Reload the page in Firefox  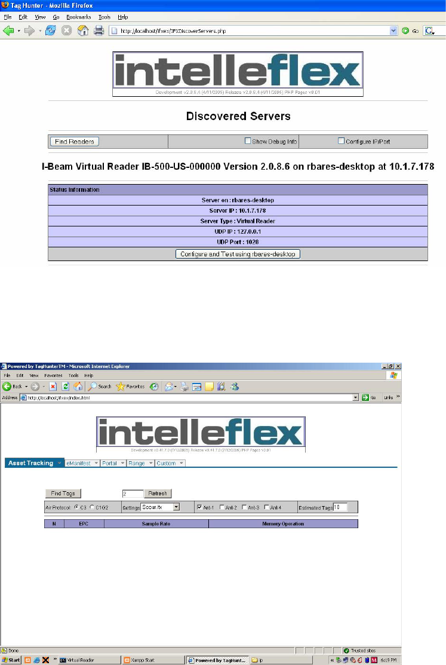[50, 30]
